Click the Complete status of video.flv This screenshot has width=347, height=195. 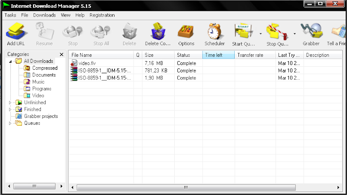pyautogui.click(x=187, y=63)
